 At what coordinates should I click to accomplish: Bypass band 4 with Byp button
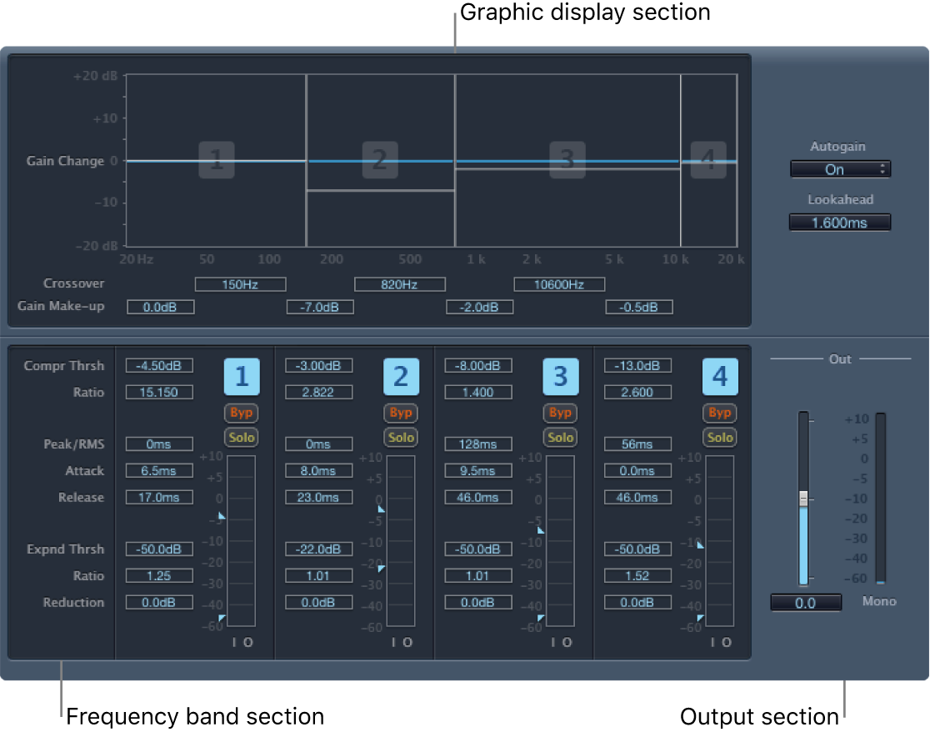(x=719, y=413)
